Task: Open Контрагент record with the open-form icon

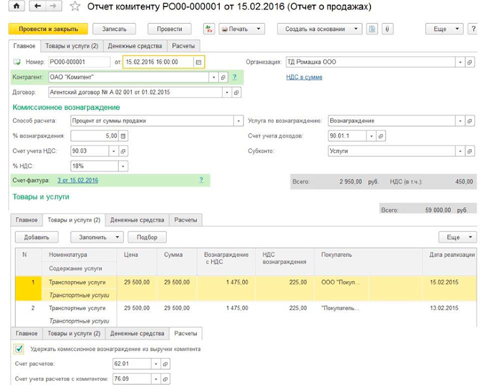Action: click(x=222, y=77)
